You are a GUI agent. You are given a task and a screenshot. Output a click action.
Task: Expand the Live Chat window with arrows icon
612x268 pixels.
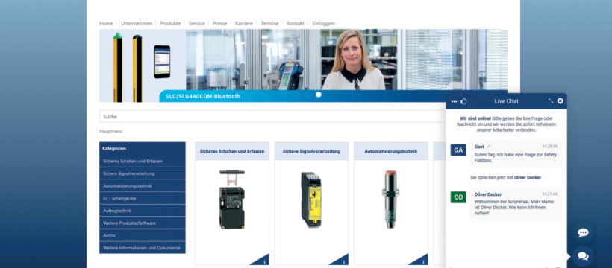(551, 101)
